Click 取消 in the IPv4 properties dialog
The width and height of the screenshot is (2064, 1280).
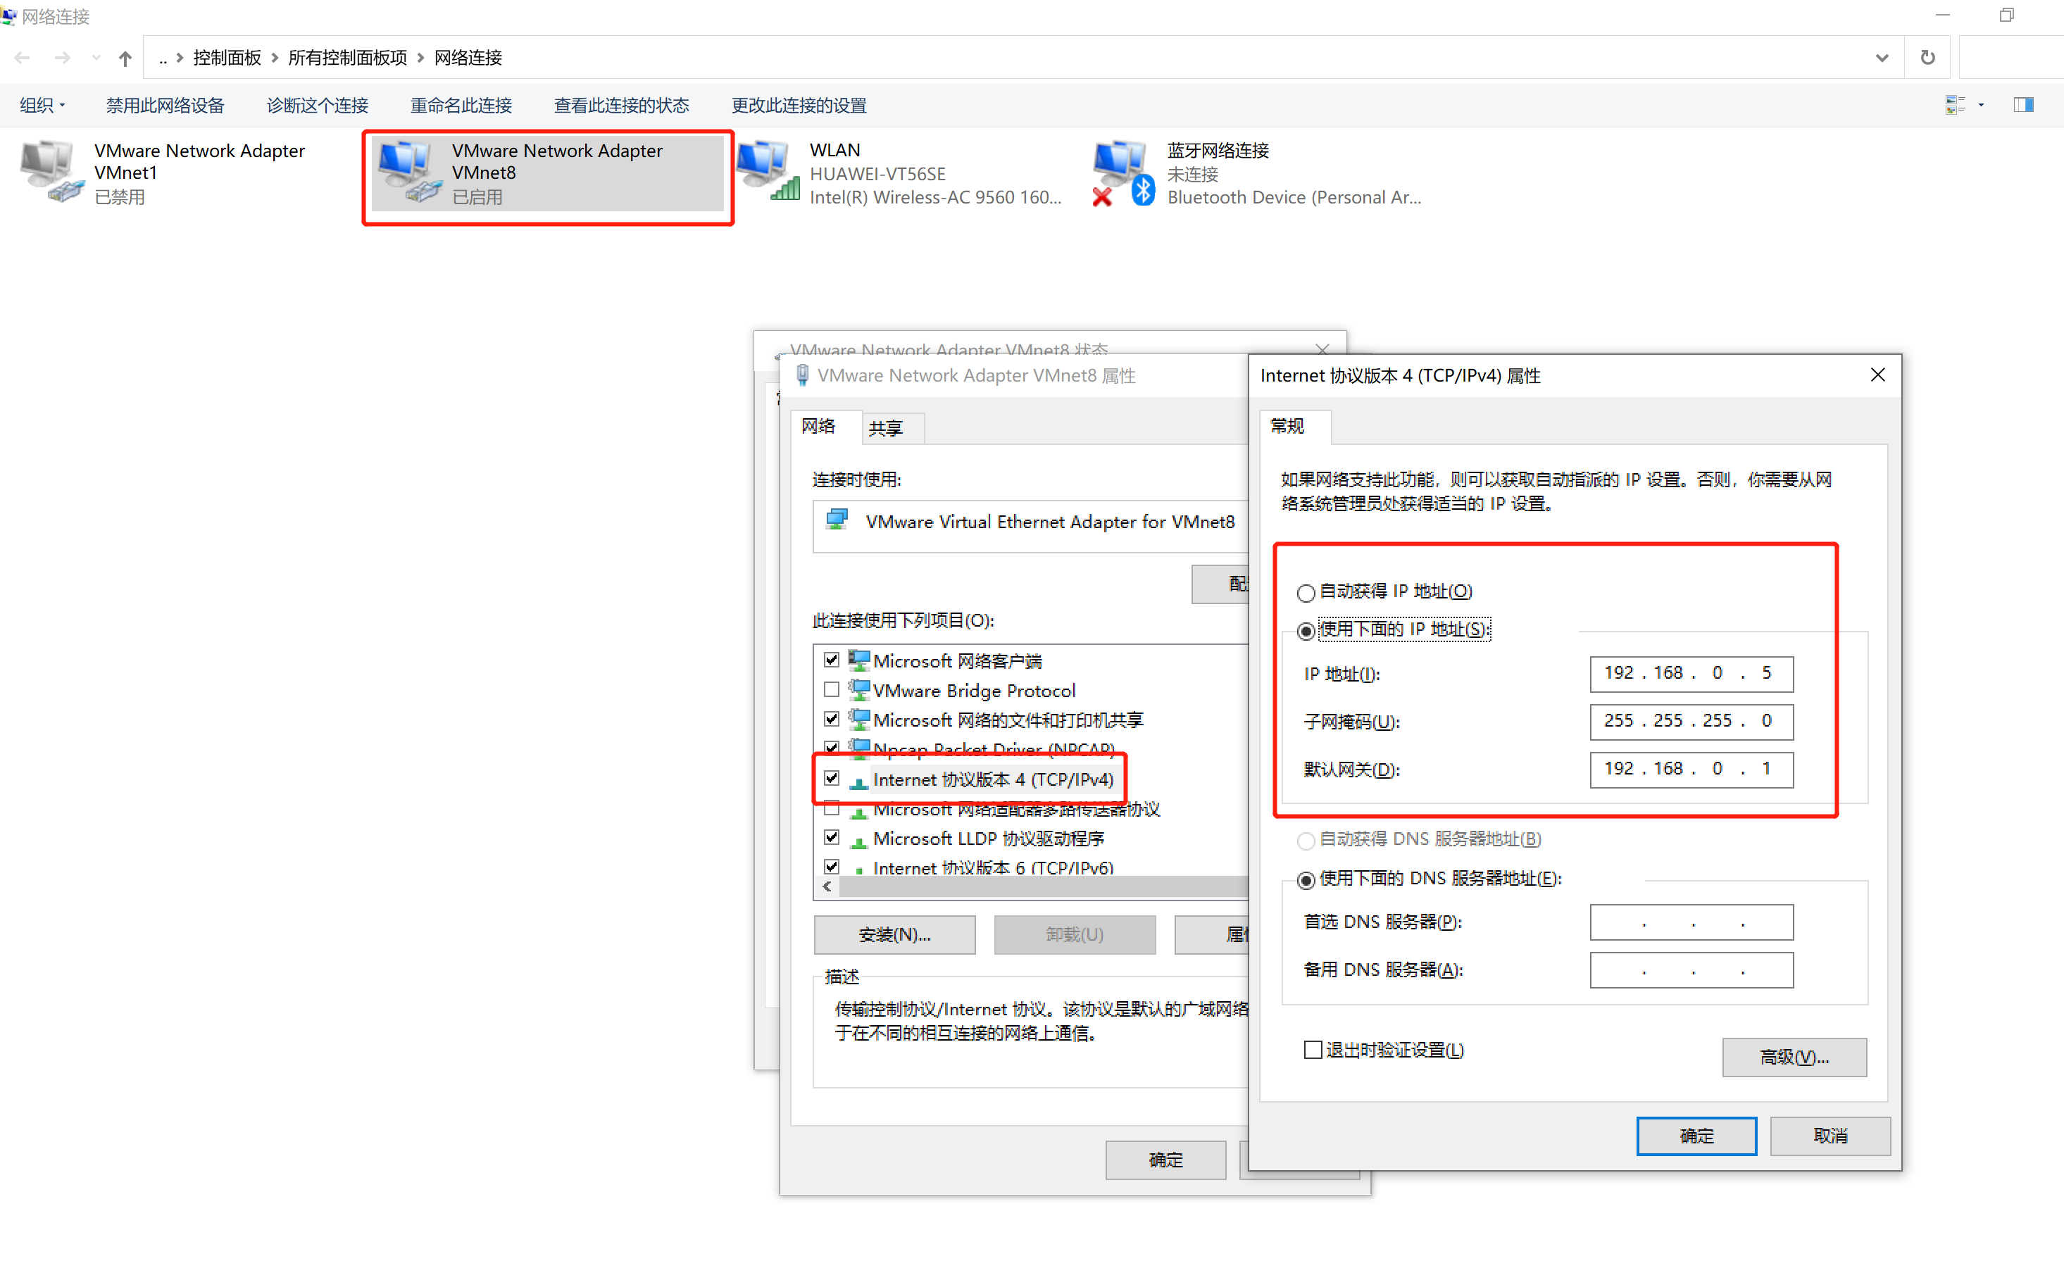click(x=1830, y=1136)
